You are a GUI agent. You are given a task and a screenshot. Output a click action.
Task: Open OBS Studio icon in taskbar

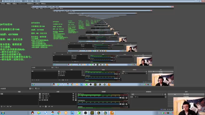86,113
